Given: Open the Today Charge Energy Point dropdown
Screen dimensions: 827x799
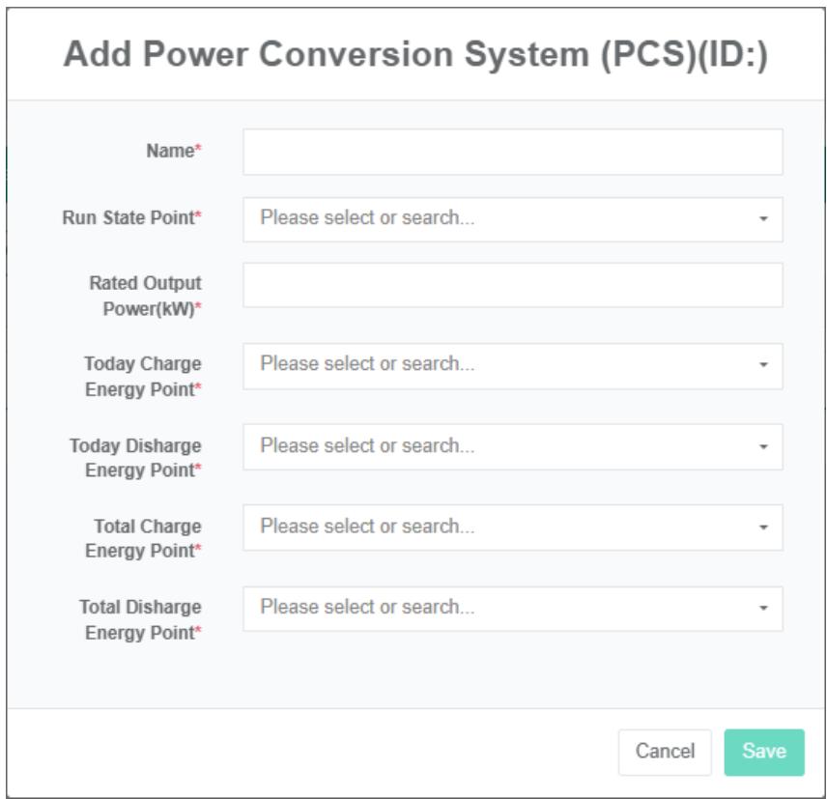Looking at the screenshot, I should click(502, 365).
